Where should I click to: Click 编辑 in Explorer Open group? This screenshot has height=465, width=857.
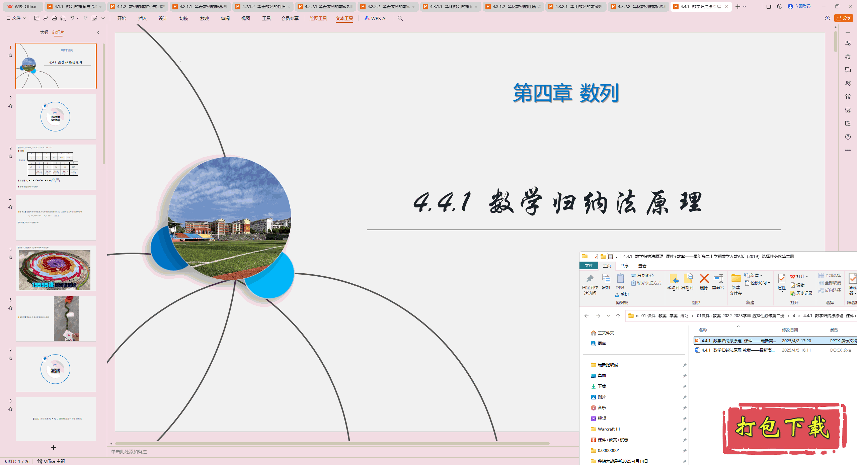pos(797,285)
